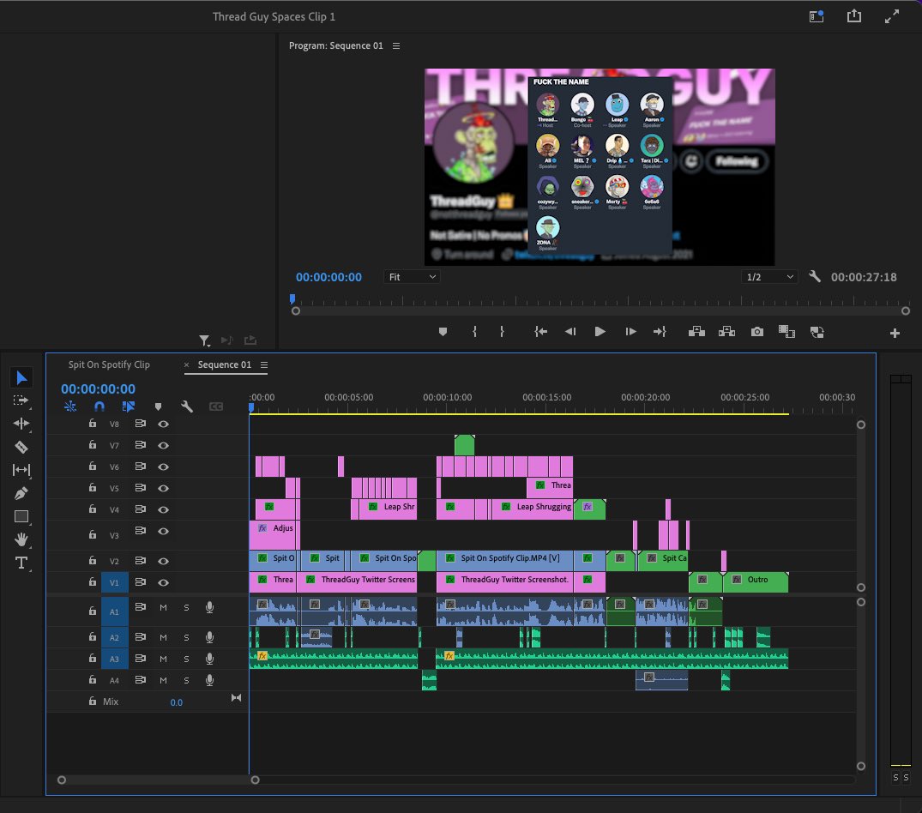This screenshot has height=813, width=922.
Task: Step forward one frame
Action: pos(630,332)
